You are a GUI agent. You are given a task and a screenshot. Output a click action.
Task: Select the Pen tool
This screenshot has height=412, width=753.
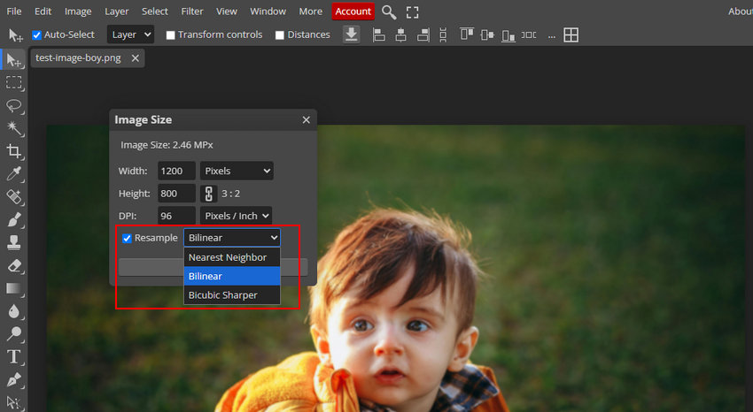(x=14, y=379)
